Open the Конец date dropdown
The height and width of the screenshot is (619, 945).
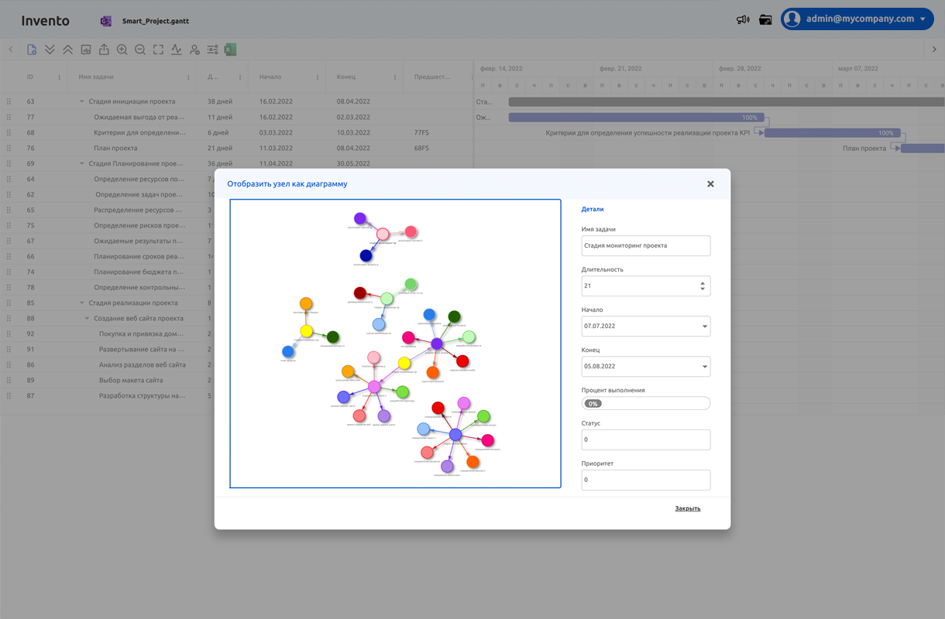point(704,367)
